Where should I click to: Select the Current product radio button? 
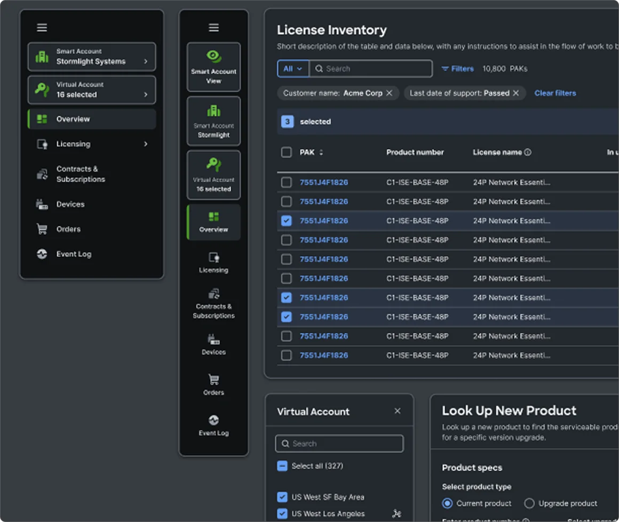447,503
